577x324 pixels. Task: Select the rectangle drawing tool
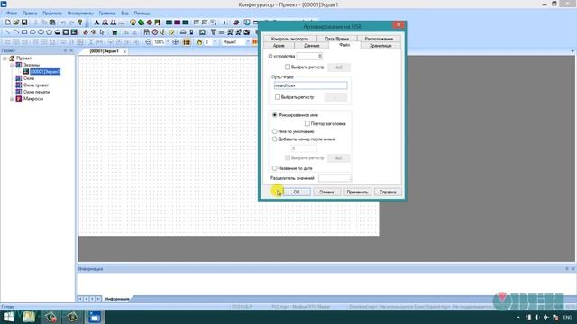pos(24,32)
